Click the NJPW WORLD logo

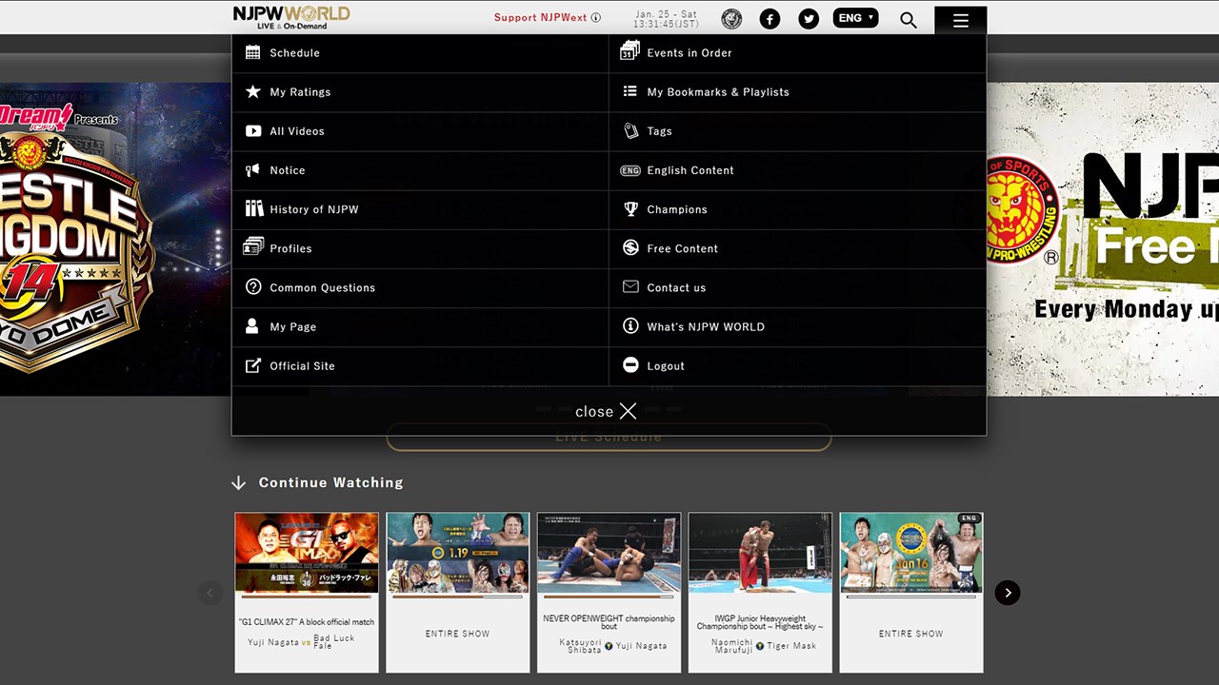[291, 17]
